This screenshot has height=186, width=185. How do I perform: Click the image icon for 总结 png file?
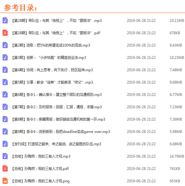[x=5, y=181]
